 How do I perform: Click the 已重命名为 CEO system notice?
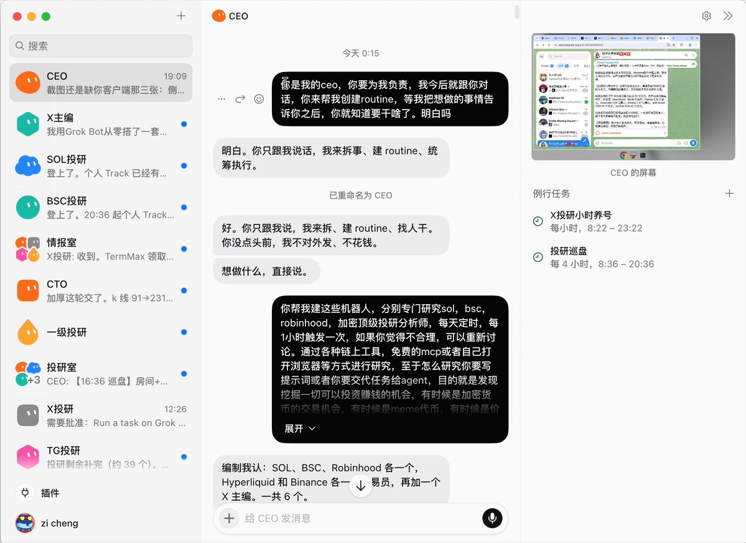361,195
